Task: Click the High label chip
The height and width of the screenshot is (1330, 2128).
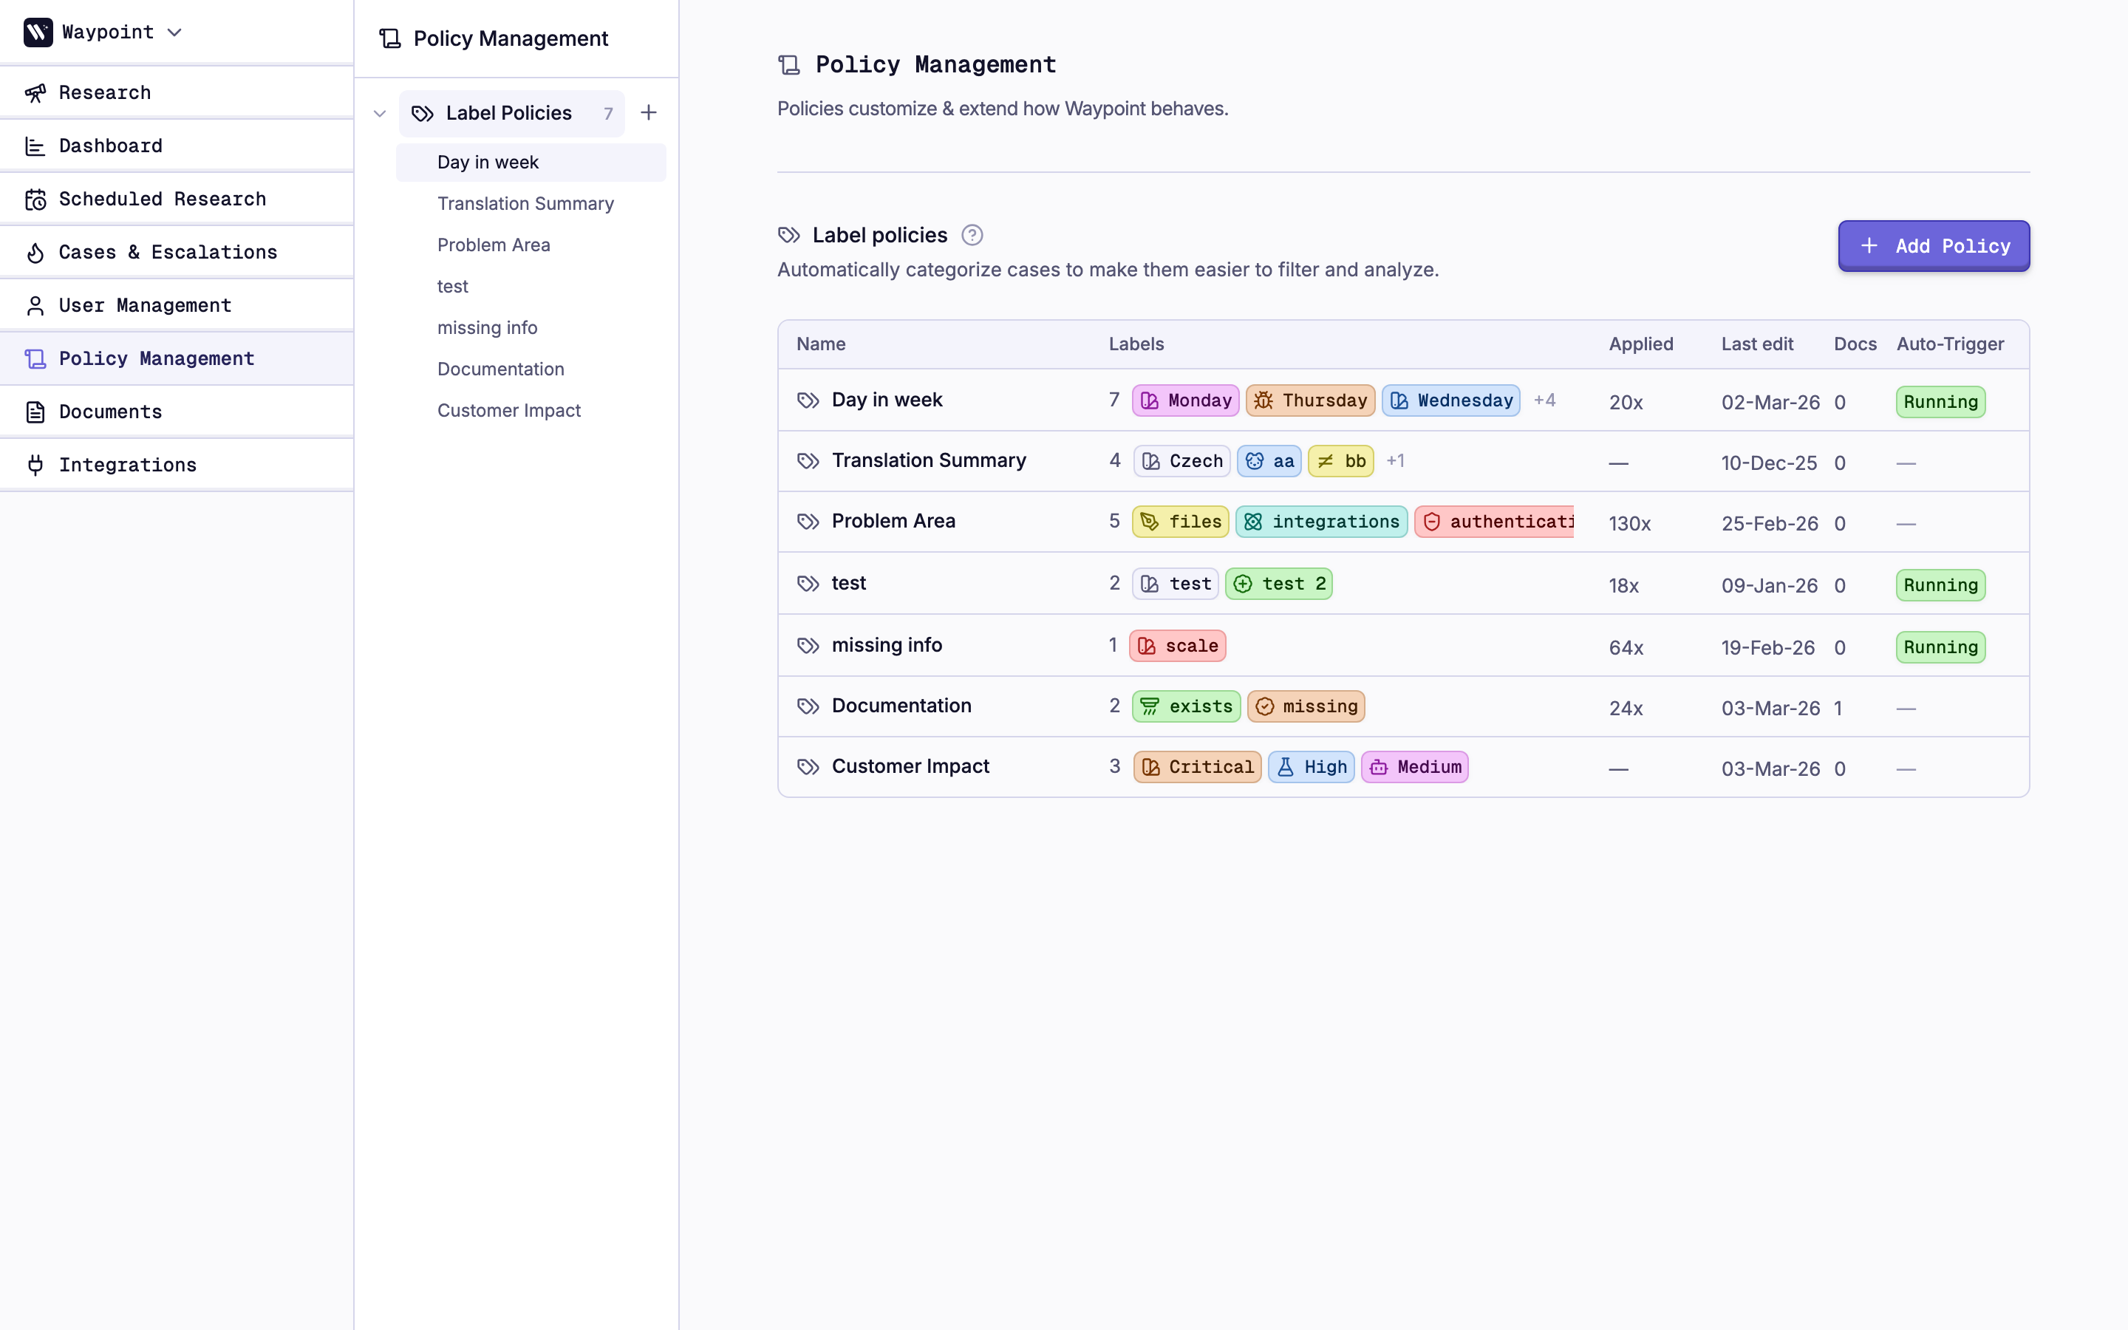Action: click(x=1311, y=767)
